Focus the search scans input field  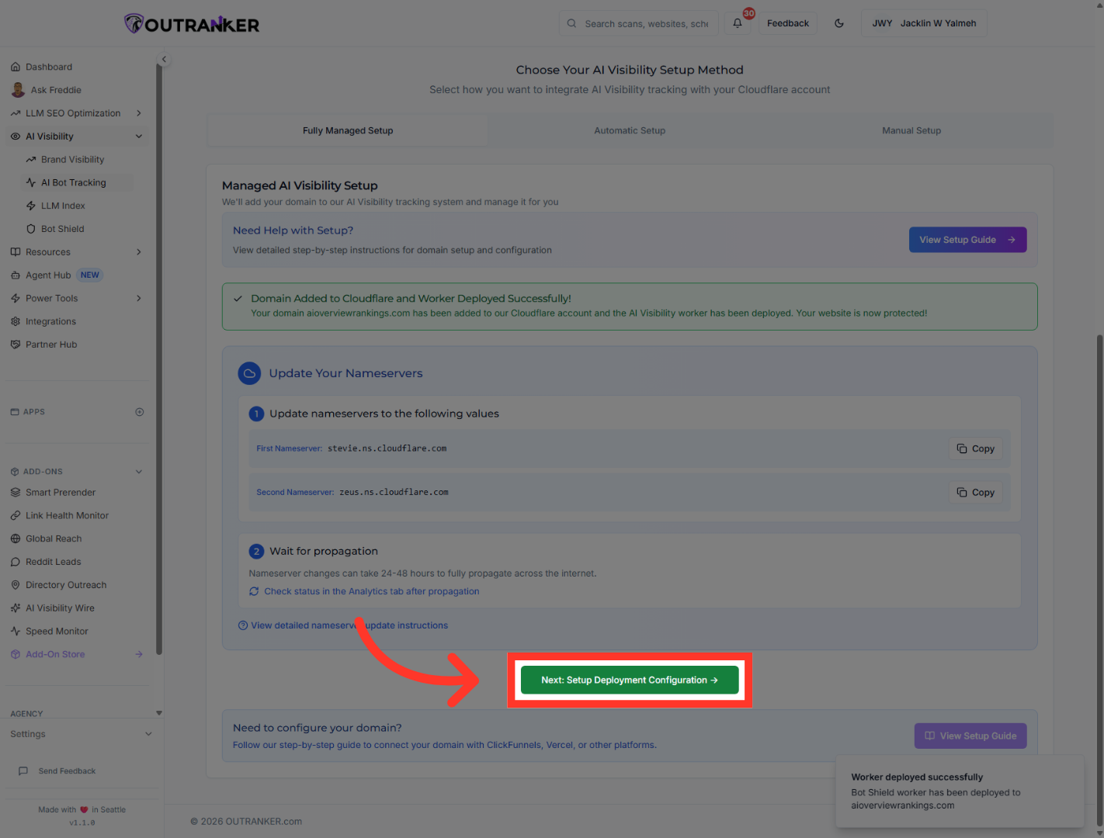click(x=646, y=23)
